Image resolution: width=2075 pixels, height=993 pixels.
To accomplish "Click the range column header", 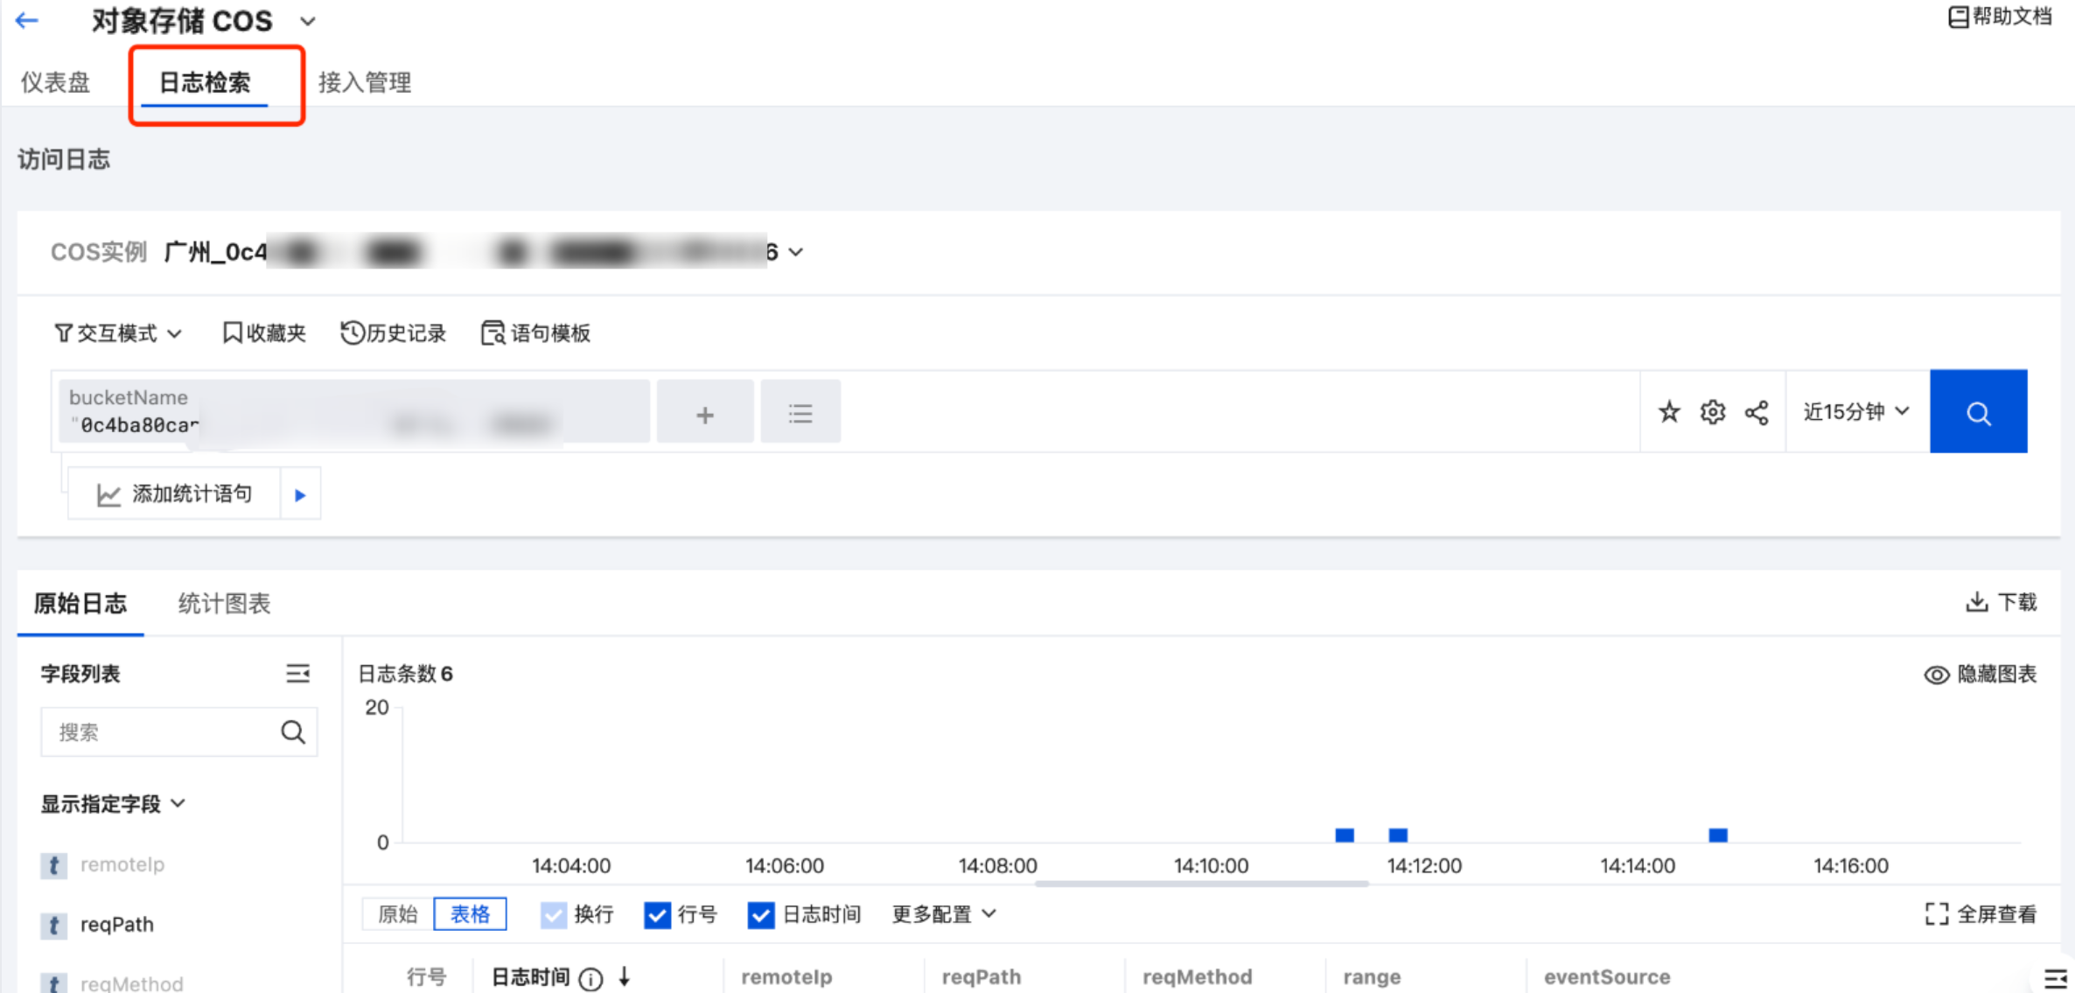I will (1372, 976).
